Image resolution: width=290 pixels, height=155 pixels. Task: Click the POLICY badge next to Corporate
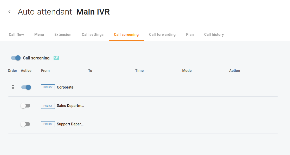[48, 87]
